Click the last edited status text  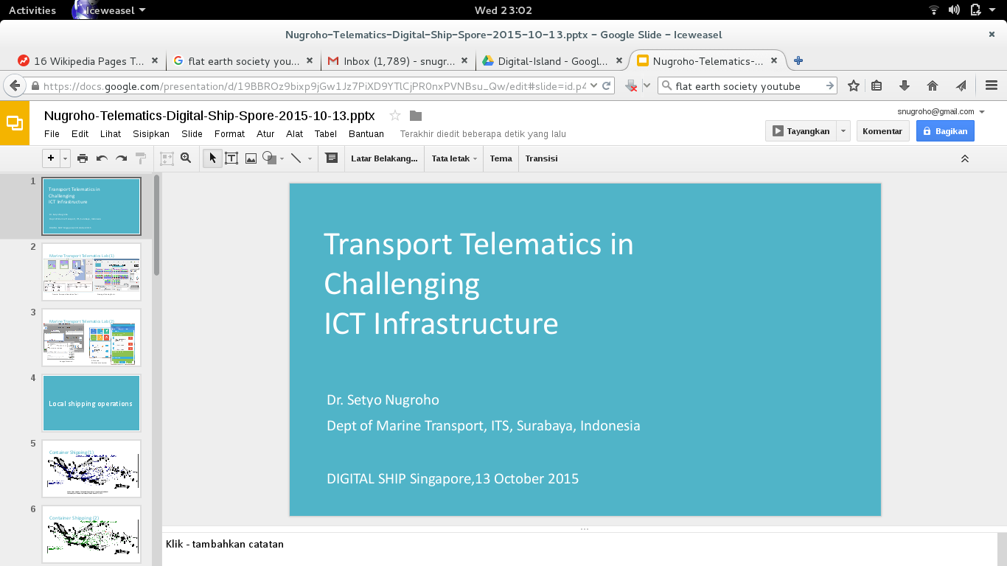pyautogui.click(x=483, y=134)
